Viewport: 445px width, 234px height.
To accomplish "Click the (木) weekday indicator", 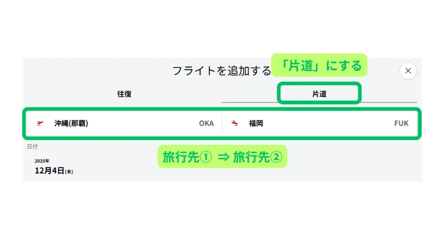I will [x=69, y=172].
